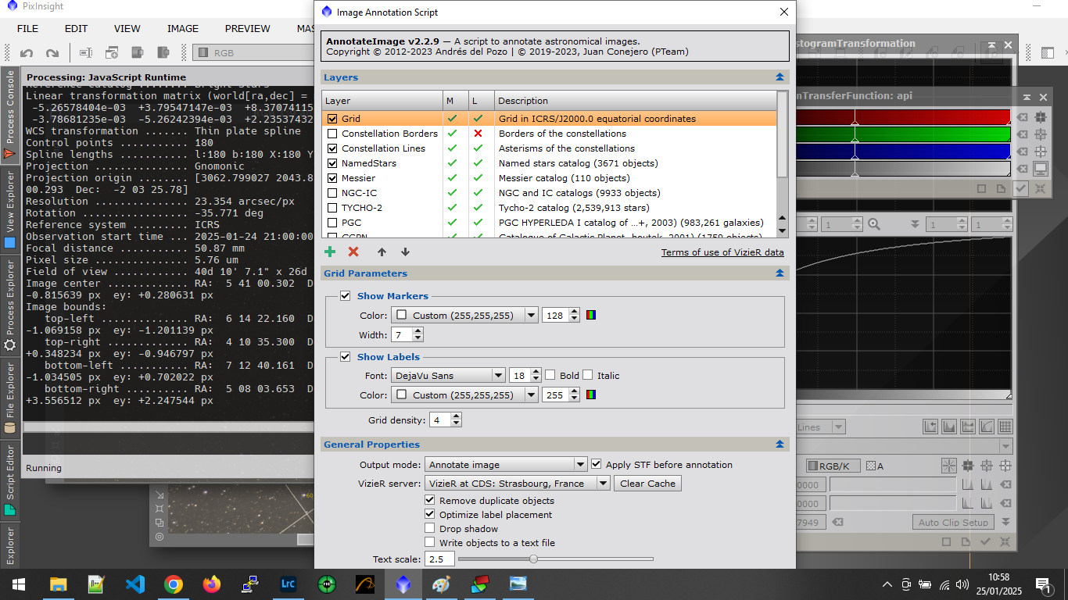Open the color picker for grid marker color
This screenshot has width=1068, height=600.
pos(592,315)
